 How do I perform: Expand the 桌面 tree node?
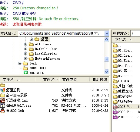(31, 39)
